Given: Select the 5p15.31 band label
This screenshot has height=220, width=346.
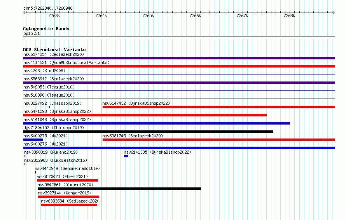Looking at the screenshot, I should pyautogui.click(x=31, y=33).
